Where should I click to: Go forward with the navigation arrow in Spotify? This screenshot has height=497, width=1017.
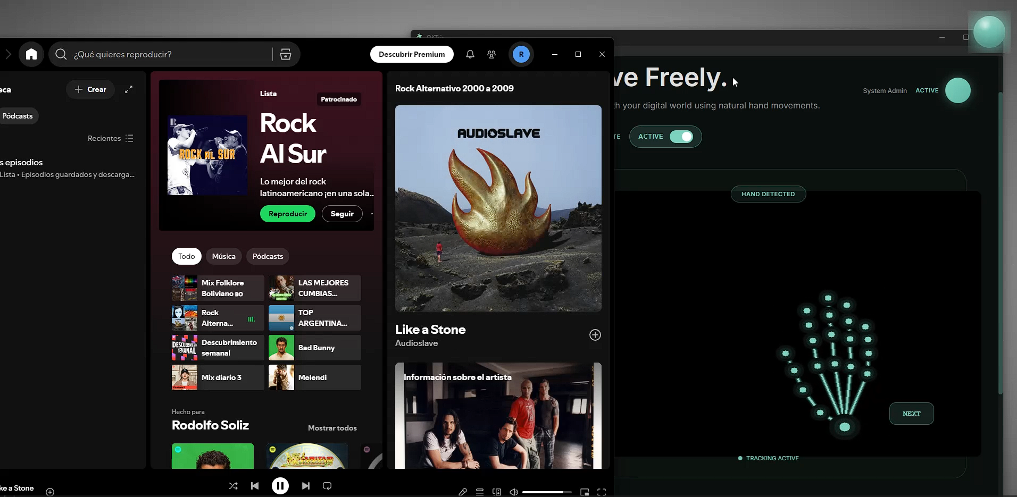click(8, 54)
